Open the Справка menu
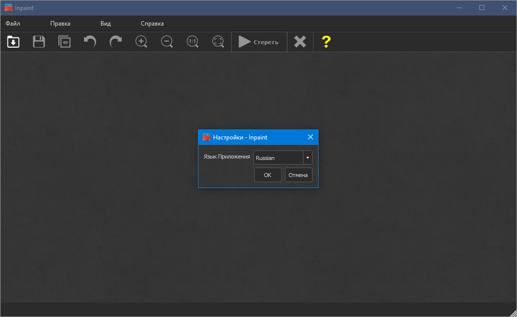 click(152, 24)
